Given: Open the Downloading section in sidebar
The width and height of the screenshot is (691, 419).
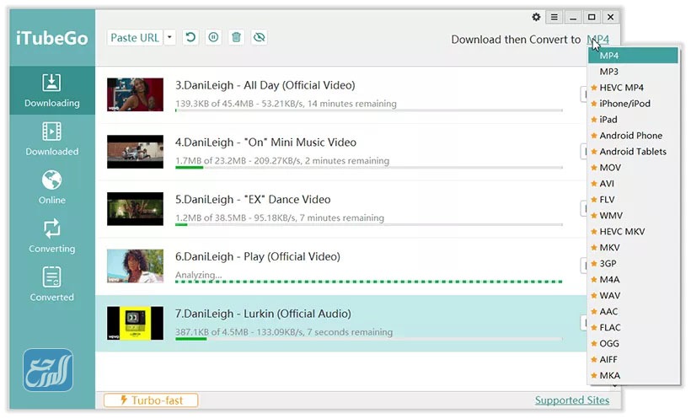Looking at the screenshot, I should [51, 91].
